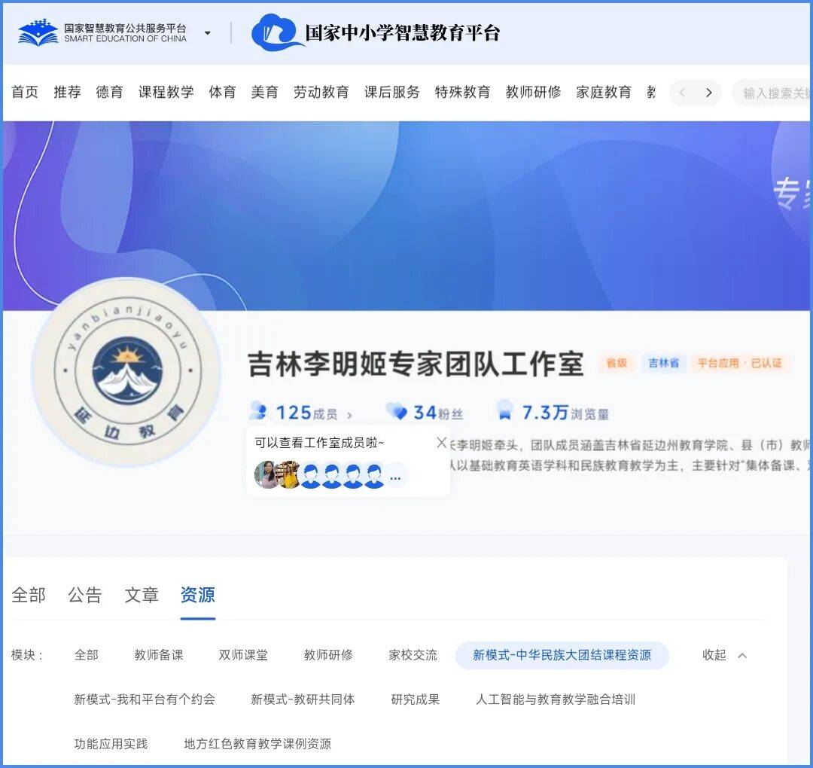
Task: Open the platform switcher dropdown arrow
Action: [x=208, y=33]
